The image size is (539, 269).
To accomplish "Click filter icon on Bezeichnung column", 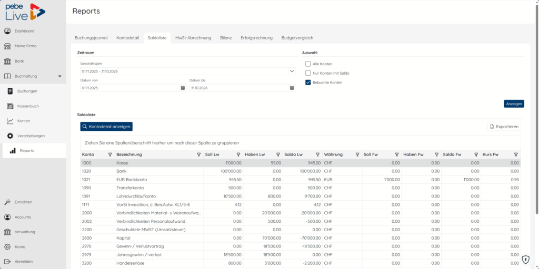I will 198,155.
